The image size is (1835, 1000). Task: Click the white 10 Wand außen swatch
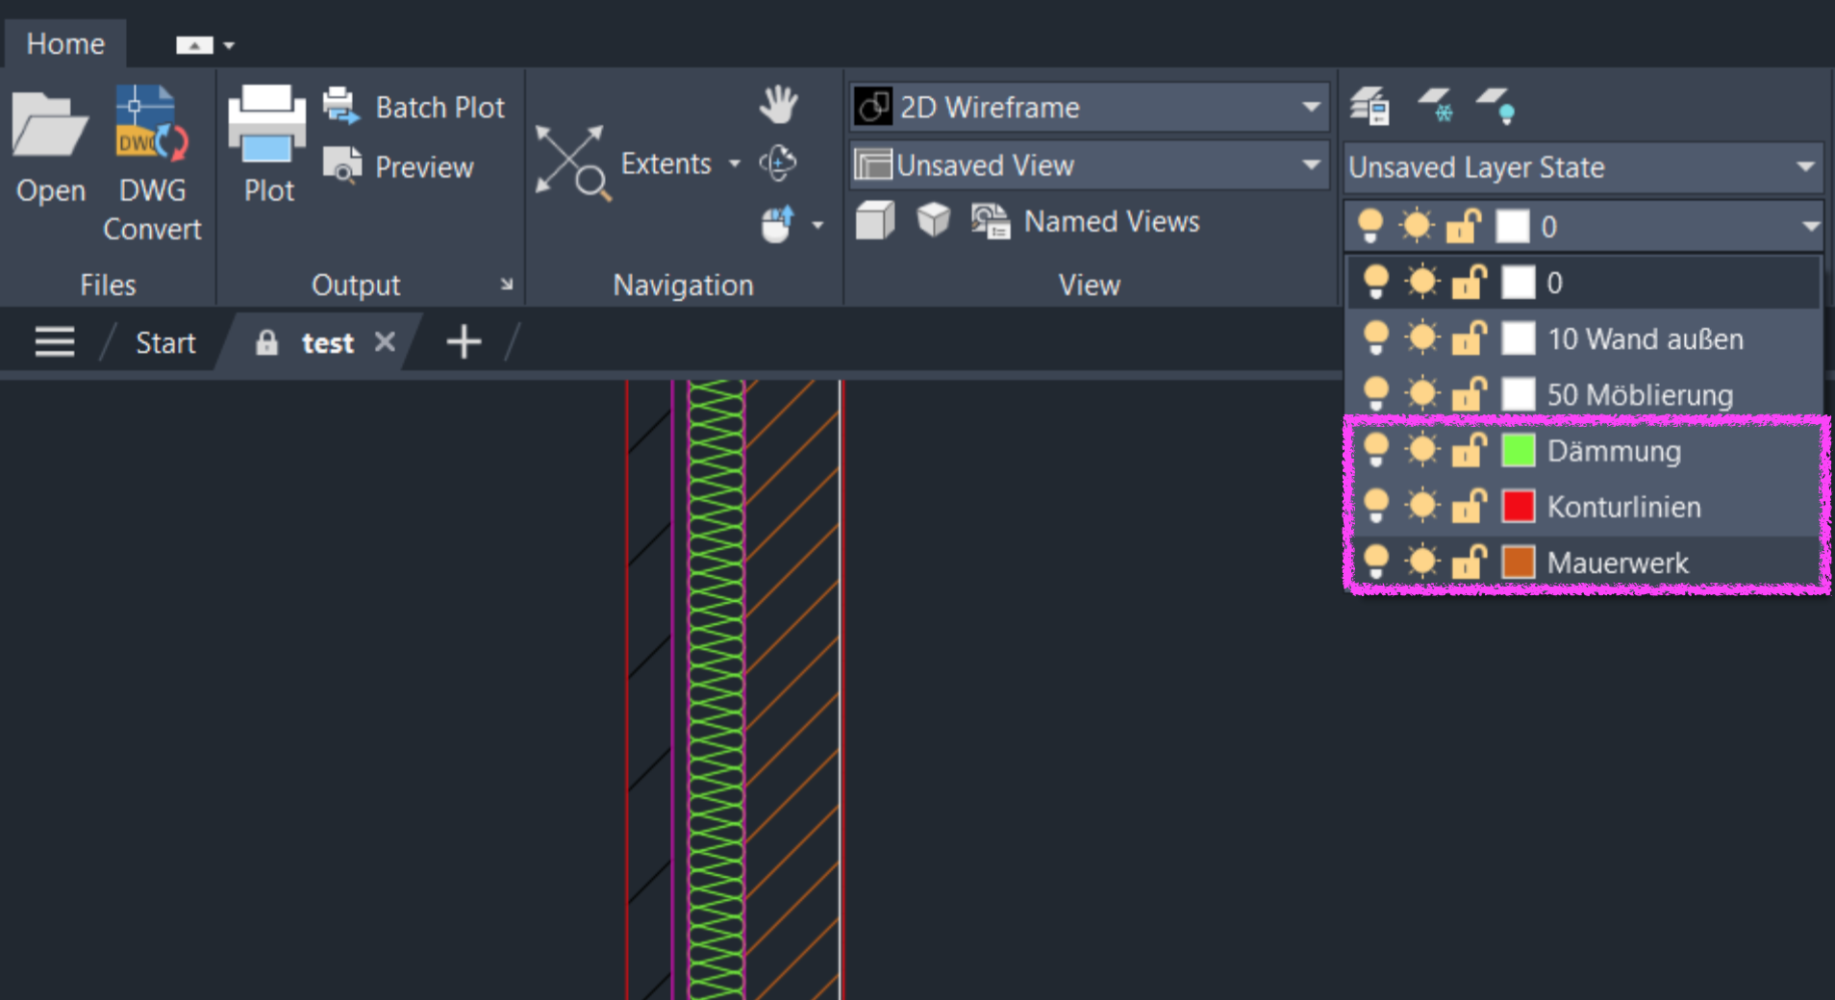click(1519, 338)
